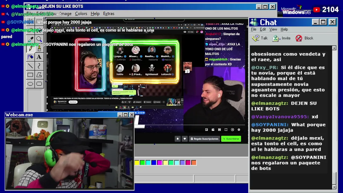
Task: Select the Brush tool in Paint
Action: (39, 48)
